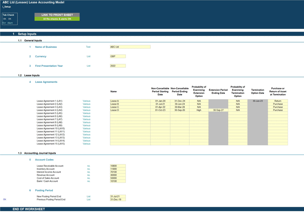Select the Tab Check status box
This screenshot has width=304, height=216.
coord(9,19)
